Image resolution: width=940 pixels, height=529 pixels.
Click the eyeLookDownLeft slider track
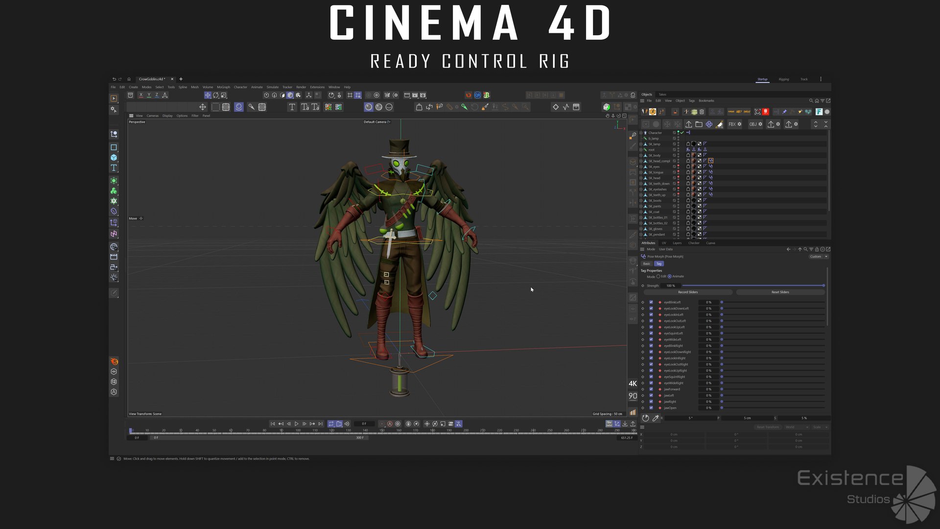[774, 309]
